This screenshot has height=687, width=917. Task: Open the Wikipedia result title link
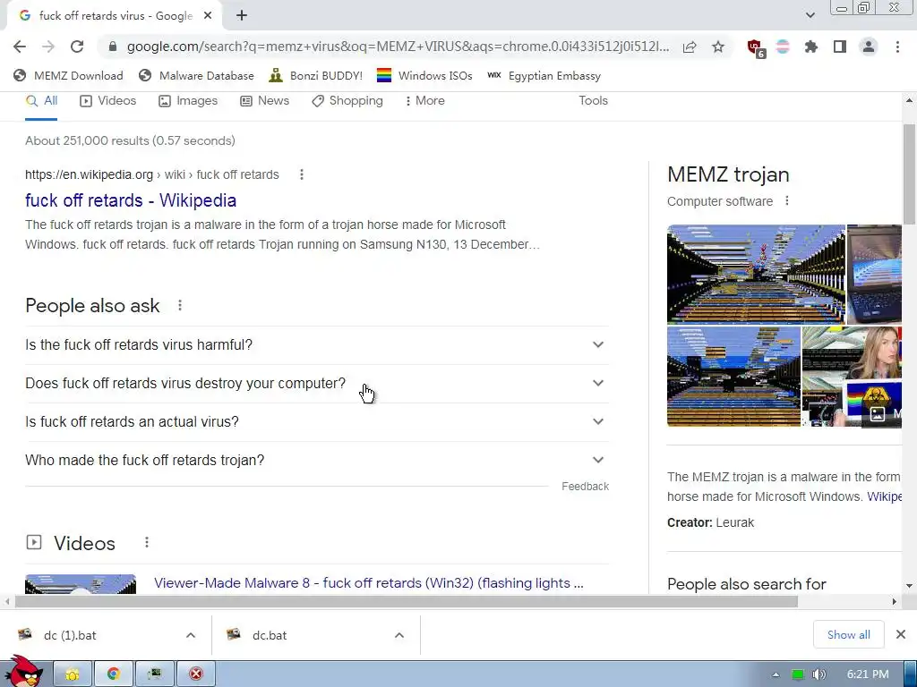131,200
